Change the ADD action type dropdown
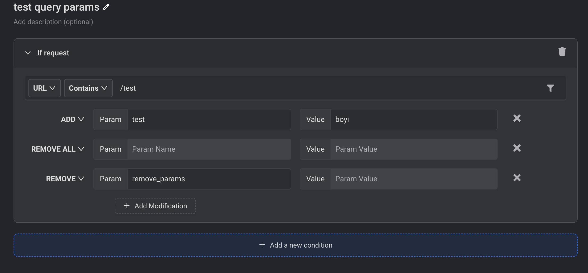This screenshot has width=588, height=273. 73,120
